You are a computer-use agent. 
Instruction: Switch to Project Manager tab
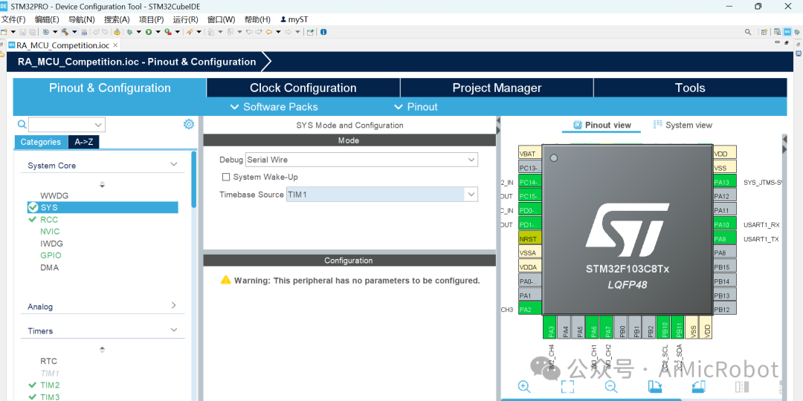click(x=497, y=88)
